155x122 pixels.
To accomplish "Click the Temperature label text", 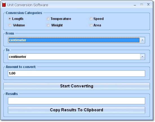I will pos(61,19).
